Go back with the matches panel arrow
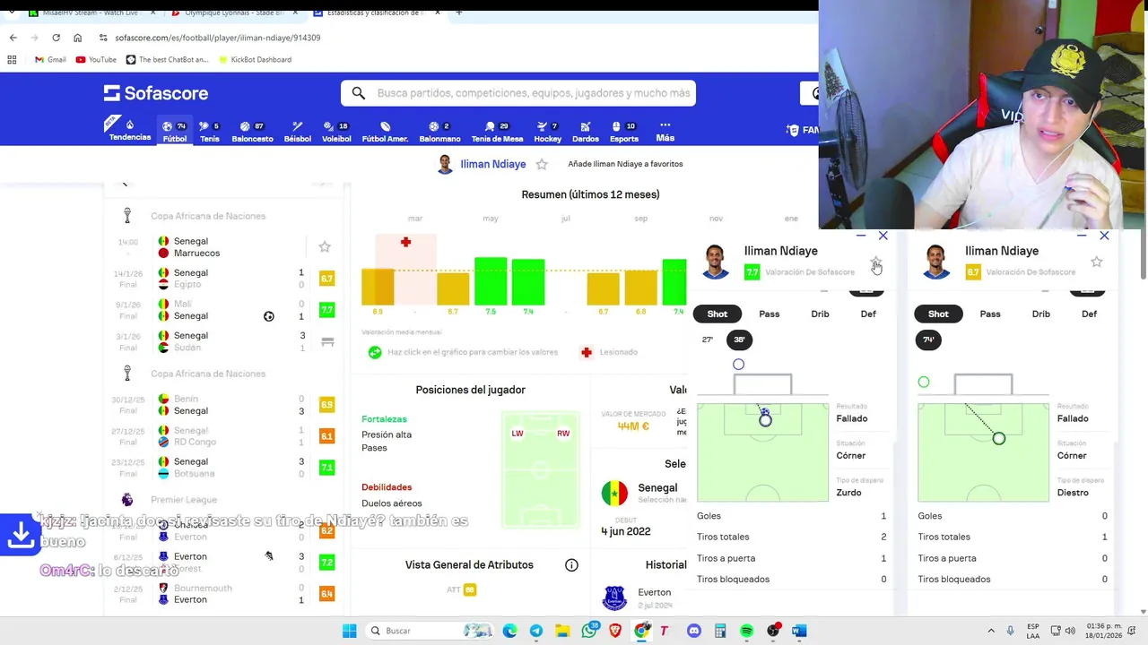The width and height of the screenshot is (1148, 645). pos(125,184)
